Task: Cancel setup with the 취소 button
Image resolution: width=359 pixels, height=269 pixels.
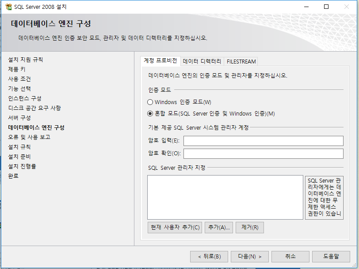Action: tap(290, 257)
